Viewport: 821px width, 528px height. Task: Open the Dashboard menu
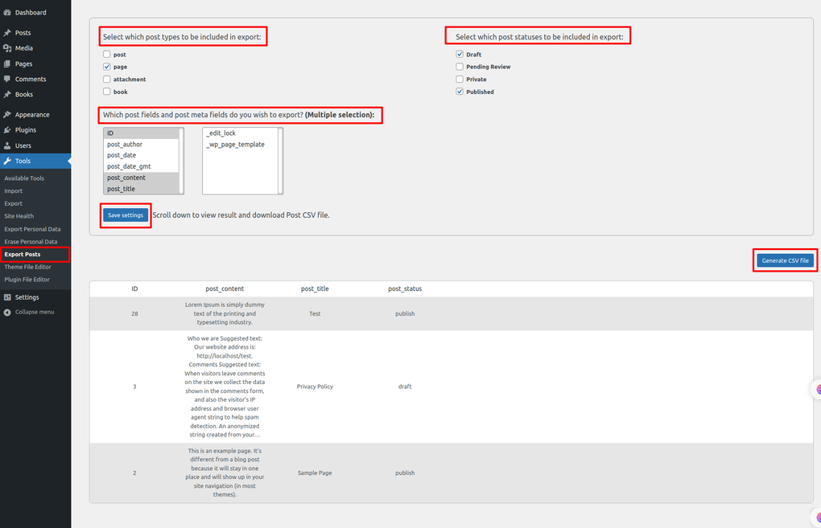[x=31, y=13]
